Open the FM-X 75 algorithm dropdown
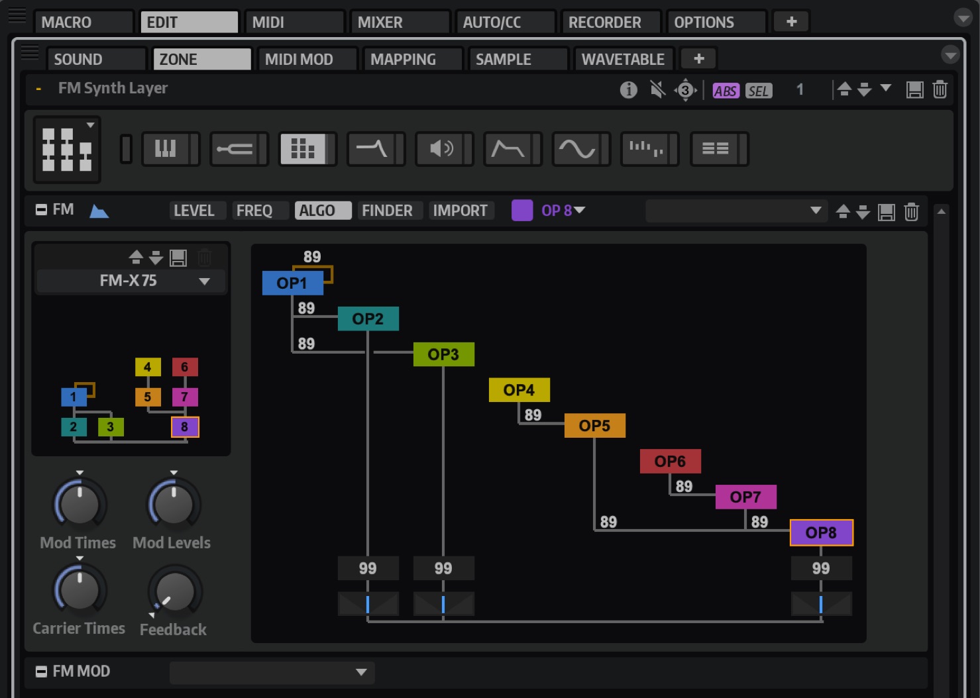The height and width of the screenshot is (698, 980). [131, 281]
